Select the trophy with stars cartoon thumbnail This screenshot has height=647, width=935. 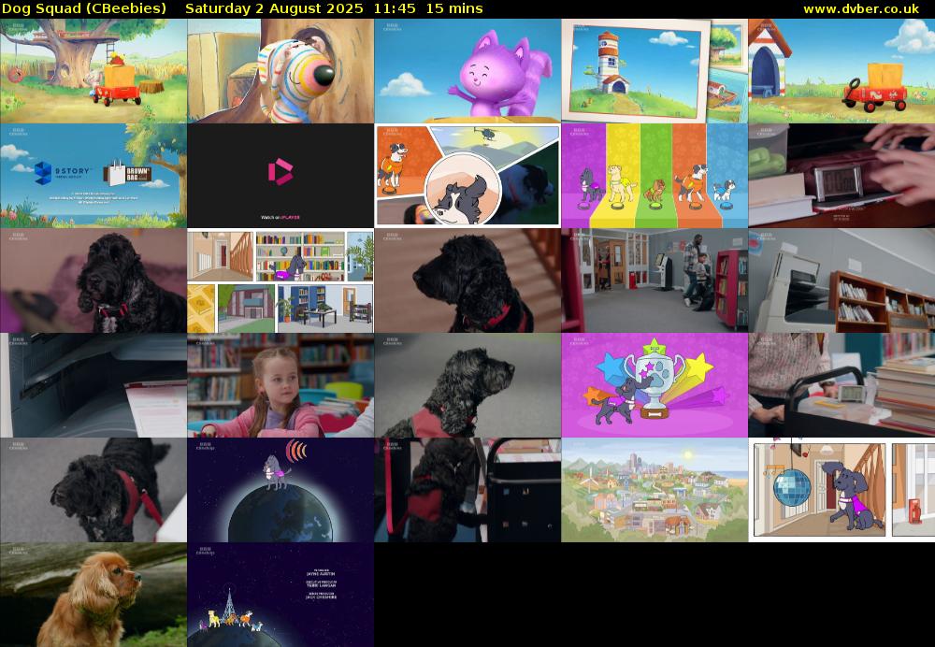[654, 385]
